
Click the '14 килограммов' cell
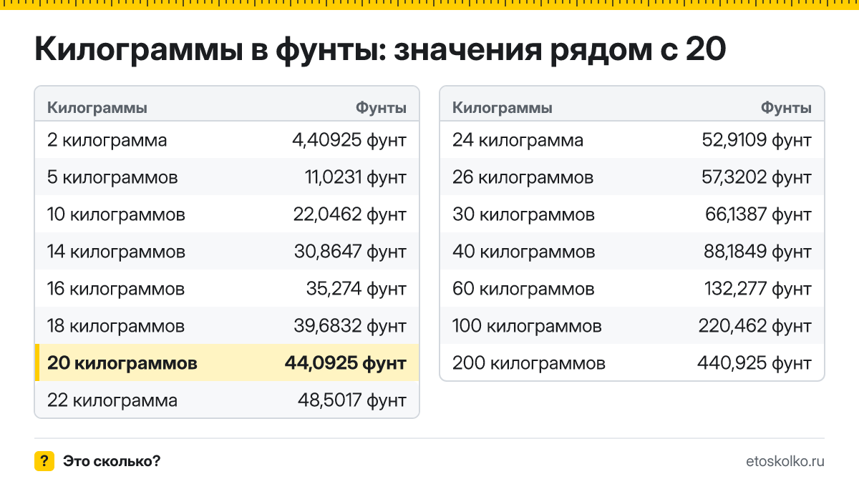click(116, 252)
